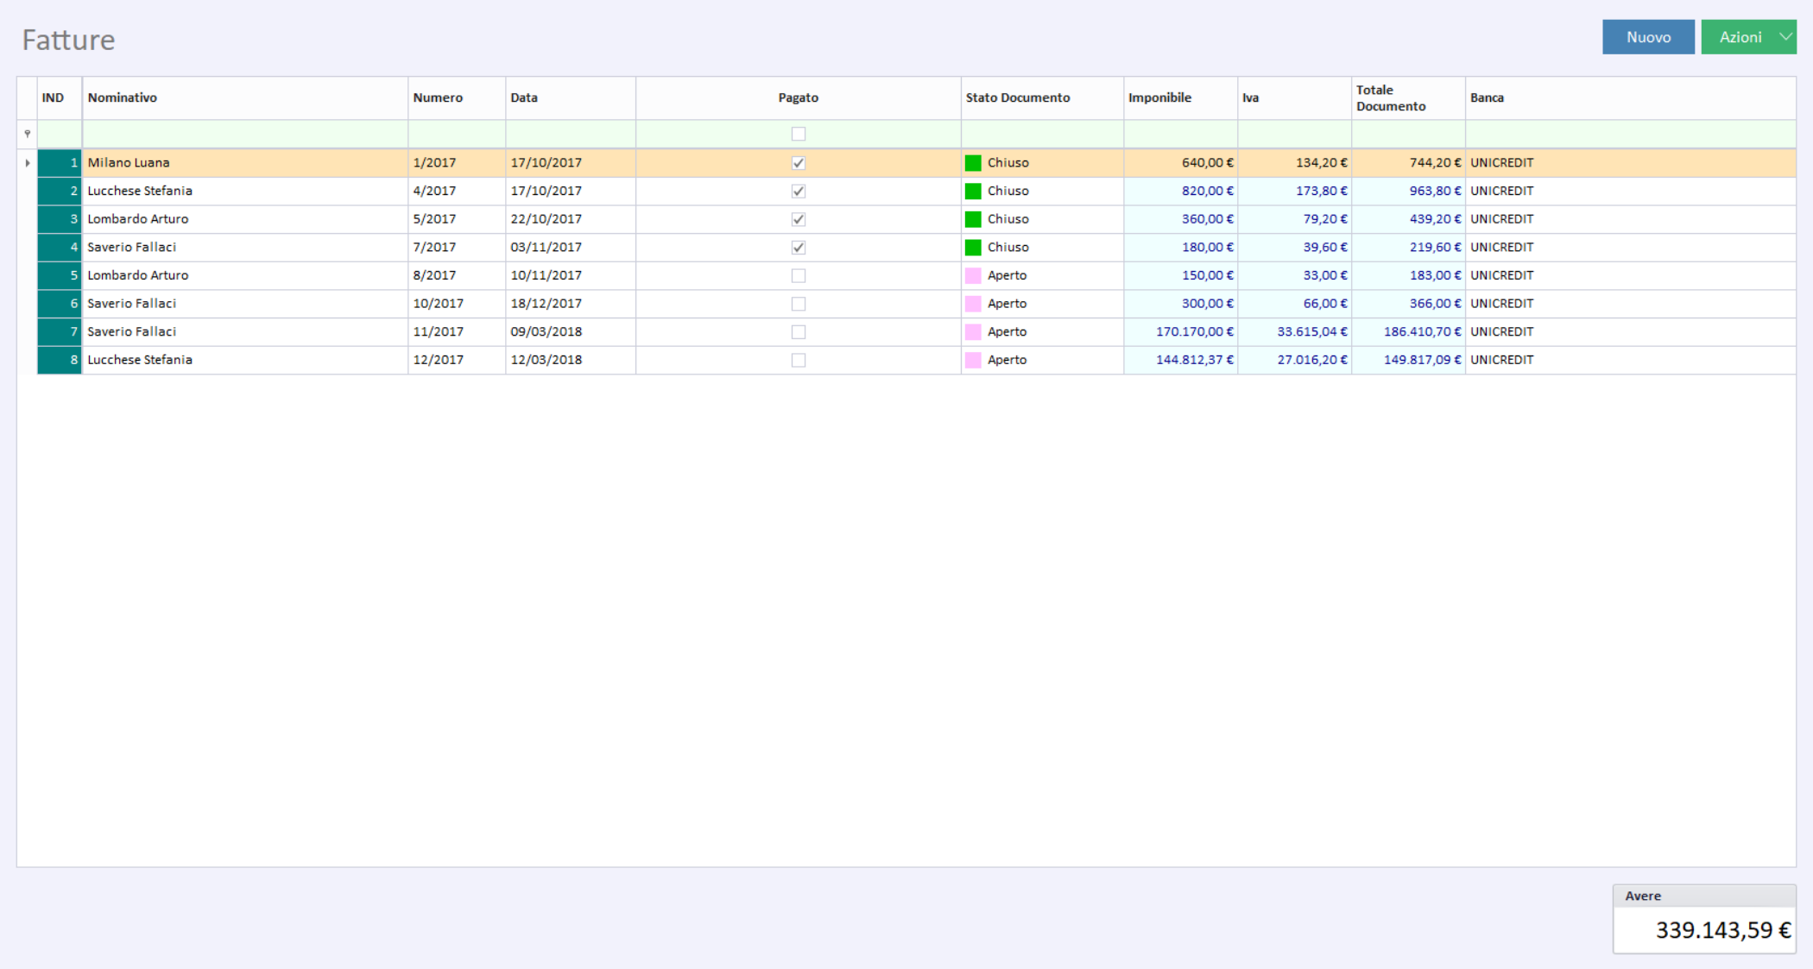The image size is (1813, 969).
Task: Select row index 3 cell
Action: [x=60, y=219]
